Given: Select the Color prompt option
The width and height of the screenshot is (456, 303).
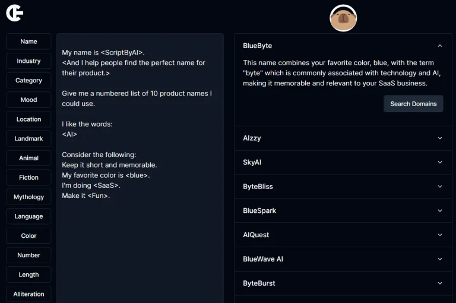Looking at the screenshot, I should tap(28, 236).
